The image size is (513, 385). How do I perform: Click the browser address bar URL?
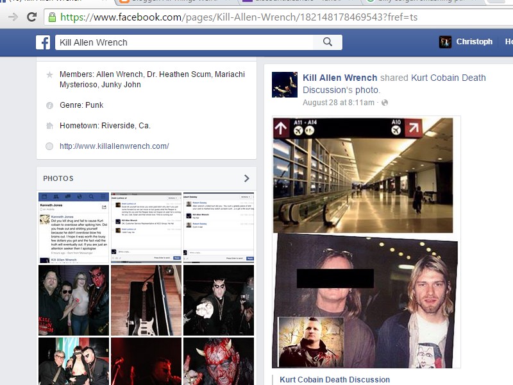239,17
